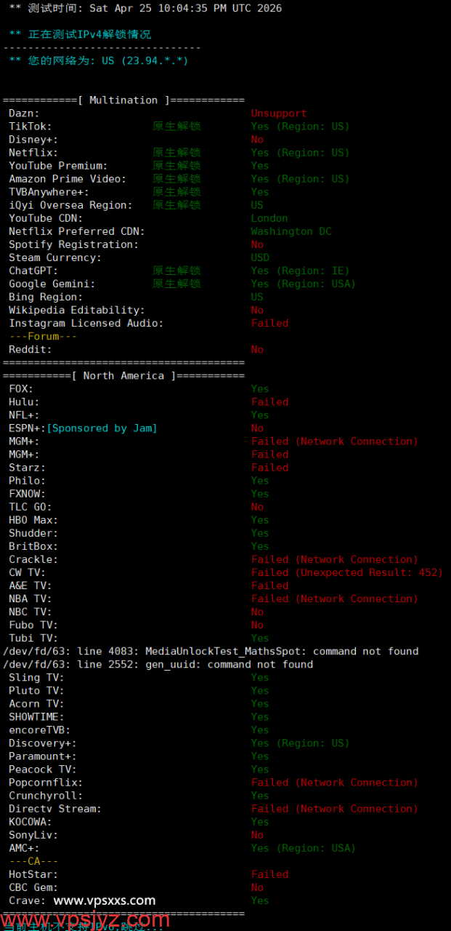Select the "London" value for YouTube CDN
The height and width of the screenshot is (931, 451).
point(269,218)
